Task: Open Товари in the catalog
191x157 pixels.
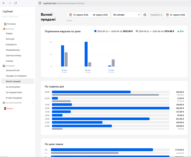Action: click(x=9, y=33)
